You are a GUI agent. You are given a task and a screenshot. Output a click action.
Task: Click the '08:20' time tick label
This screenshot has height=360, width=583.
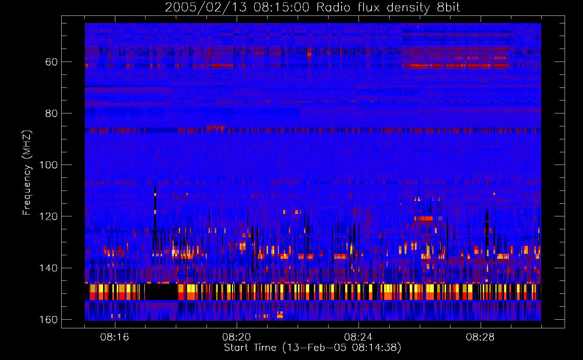(x=236, y=337)
